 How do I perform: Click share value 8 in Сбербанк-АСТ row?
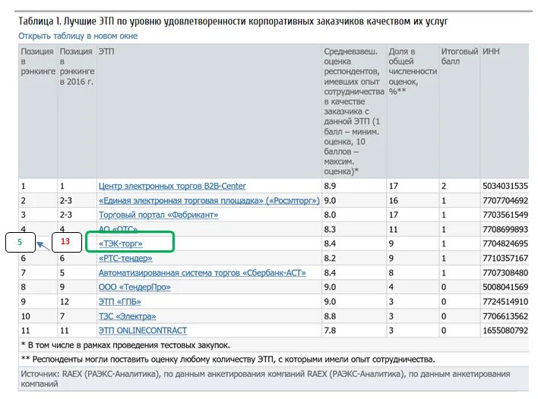coord(391,272)
